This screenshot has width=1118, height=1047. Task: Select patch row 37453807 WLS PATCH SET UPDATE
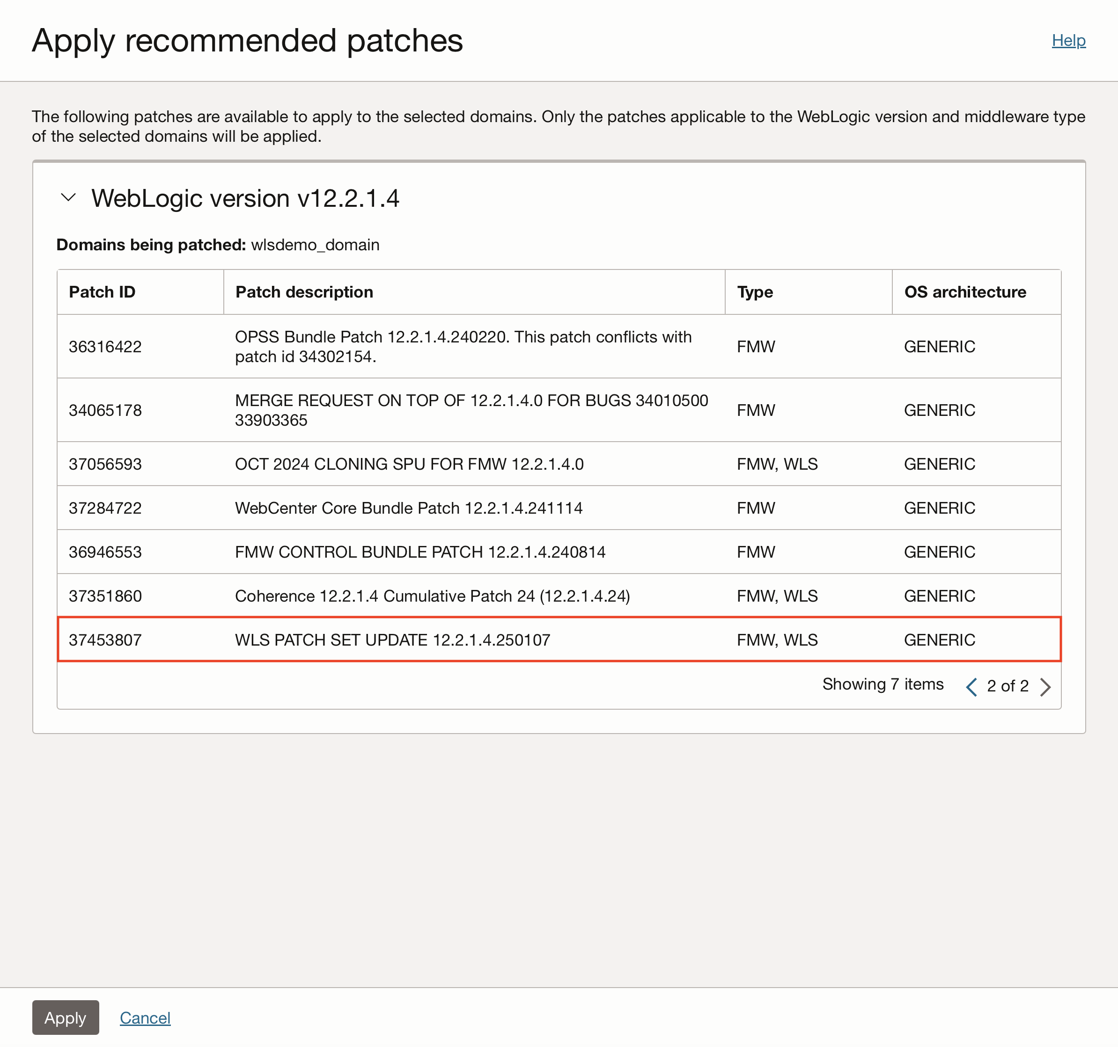click(x=394, y=640)
